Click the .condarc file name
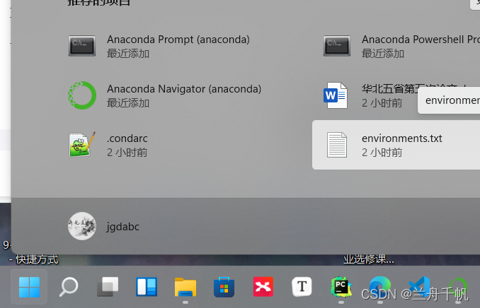 point(127,138)
